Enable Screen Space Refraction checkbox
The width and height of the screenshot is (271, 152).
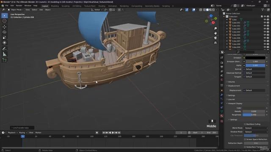point(245,139)
